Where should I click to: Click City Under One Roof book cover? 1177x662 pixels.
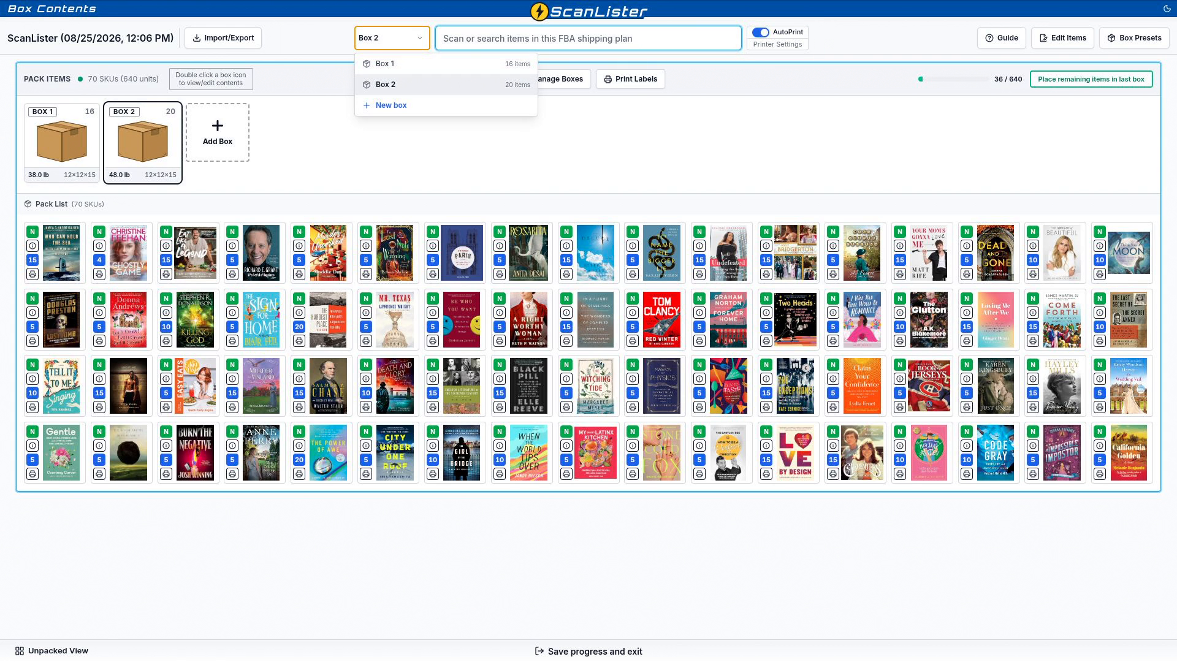click(395, 453)
